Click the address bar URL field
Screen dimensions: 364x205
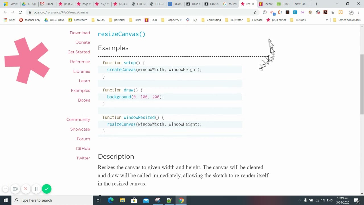tap(139, 12)
